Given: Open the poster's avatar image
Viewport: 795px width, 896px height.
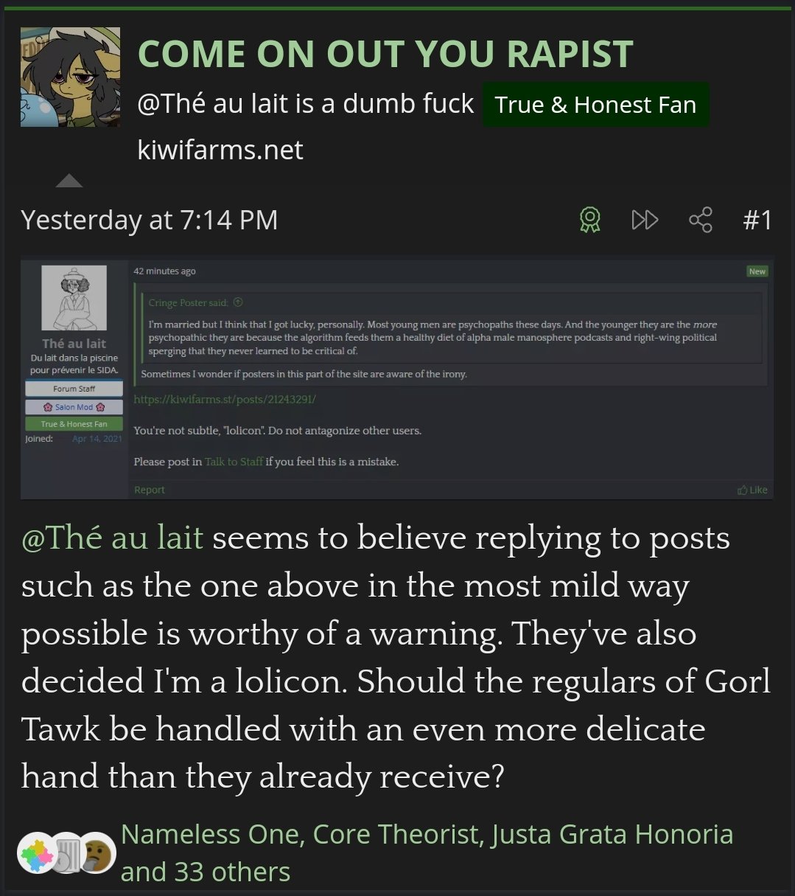Looking at the screenshot, I should (70, 77).
